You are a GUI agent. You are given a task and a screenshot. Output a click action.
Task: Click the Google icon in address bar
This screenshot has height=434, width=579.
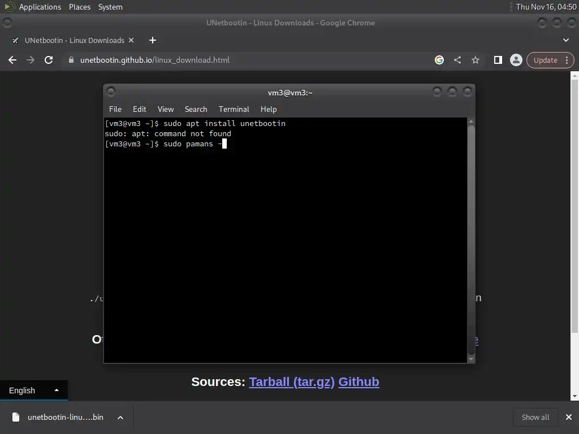[439, 60]
